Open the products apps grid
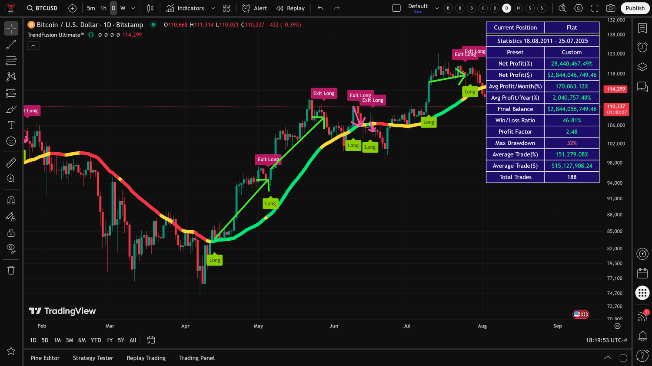 pyautogui.click(x=642, y=293)
